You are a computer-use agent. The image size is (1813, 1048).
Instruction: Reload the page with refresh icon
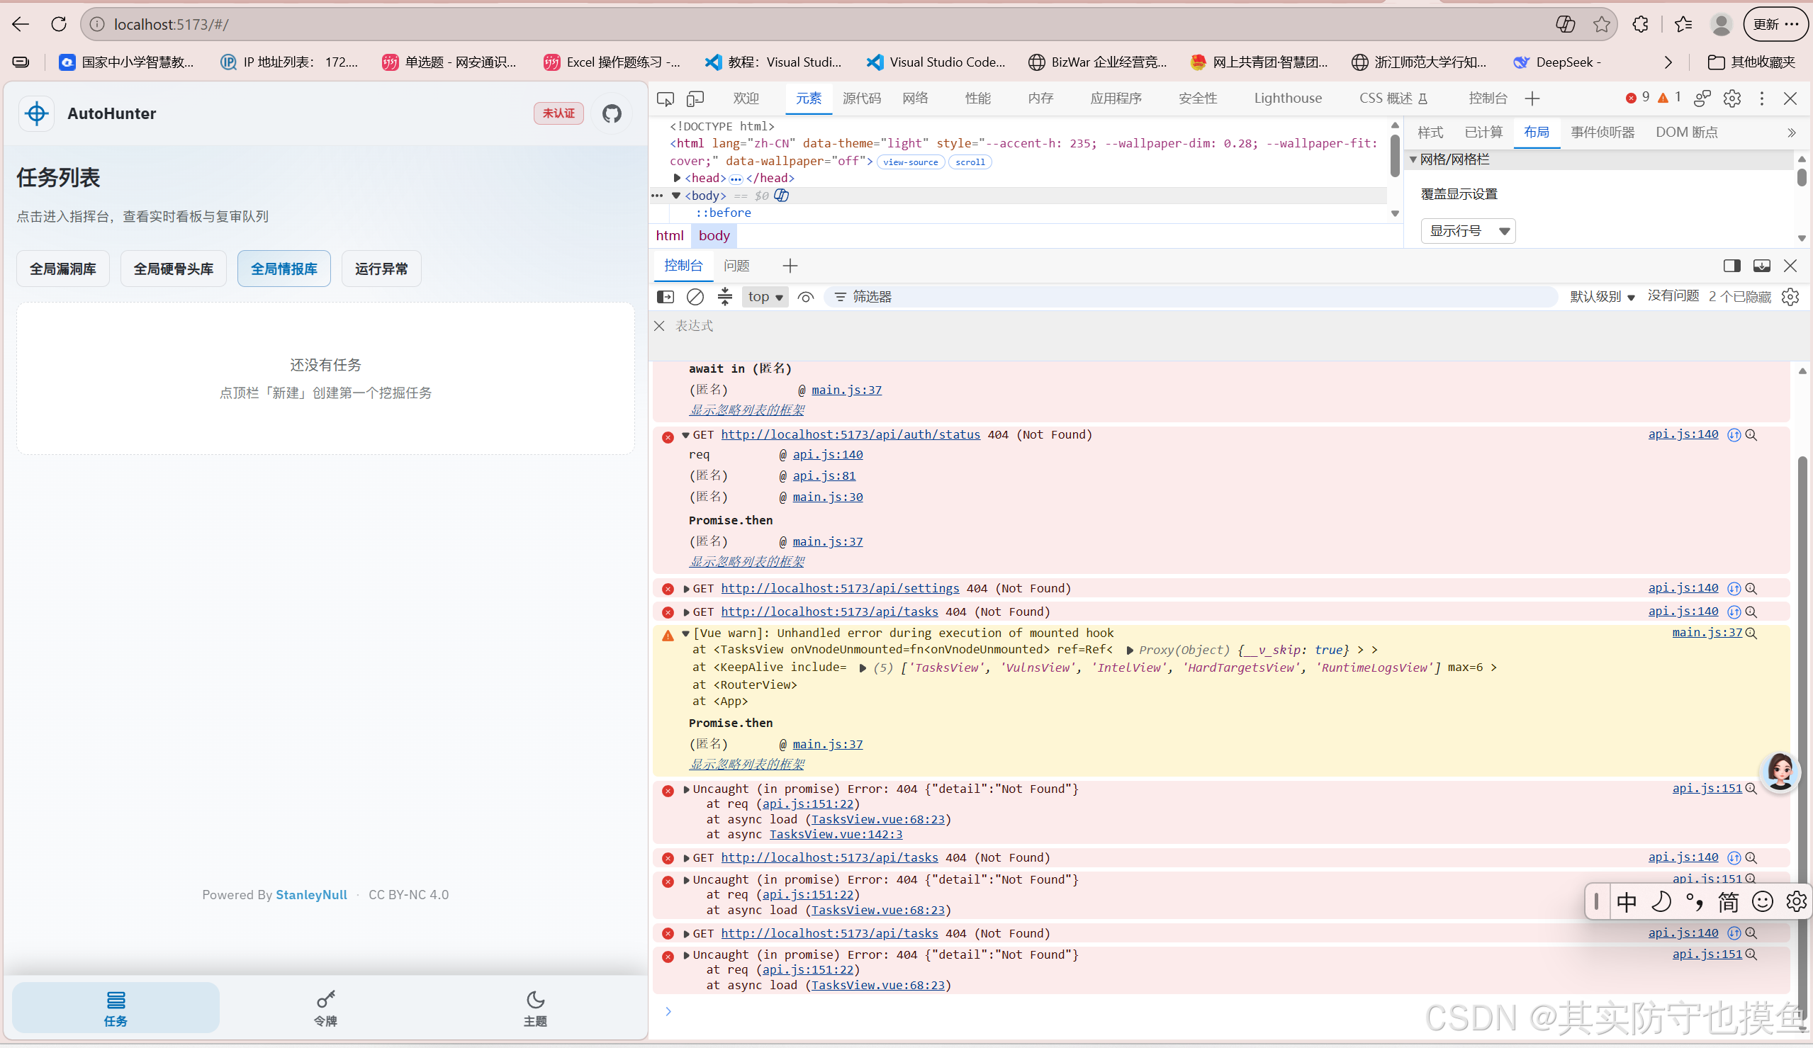pos(59,25)
